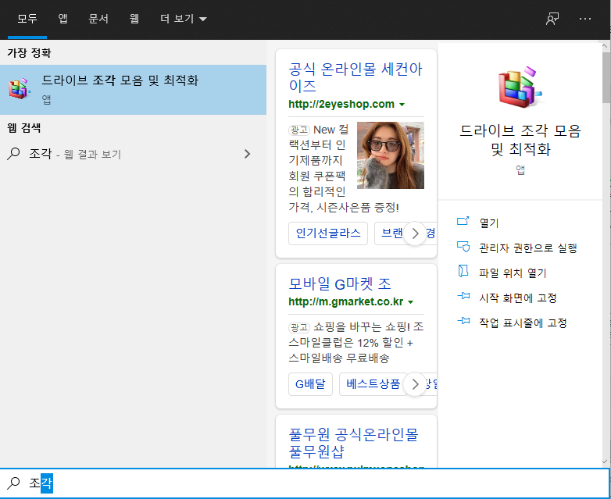Click scrollbar up arrow in preview pane

[x=606, y=46]
